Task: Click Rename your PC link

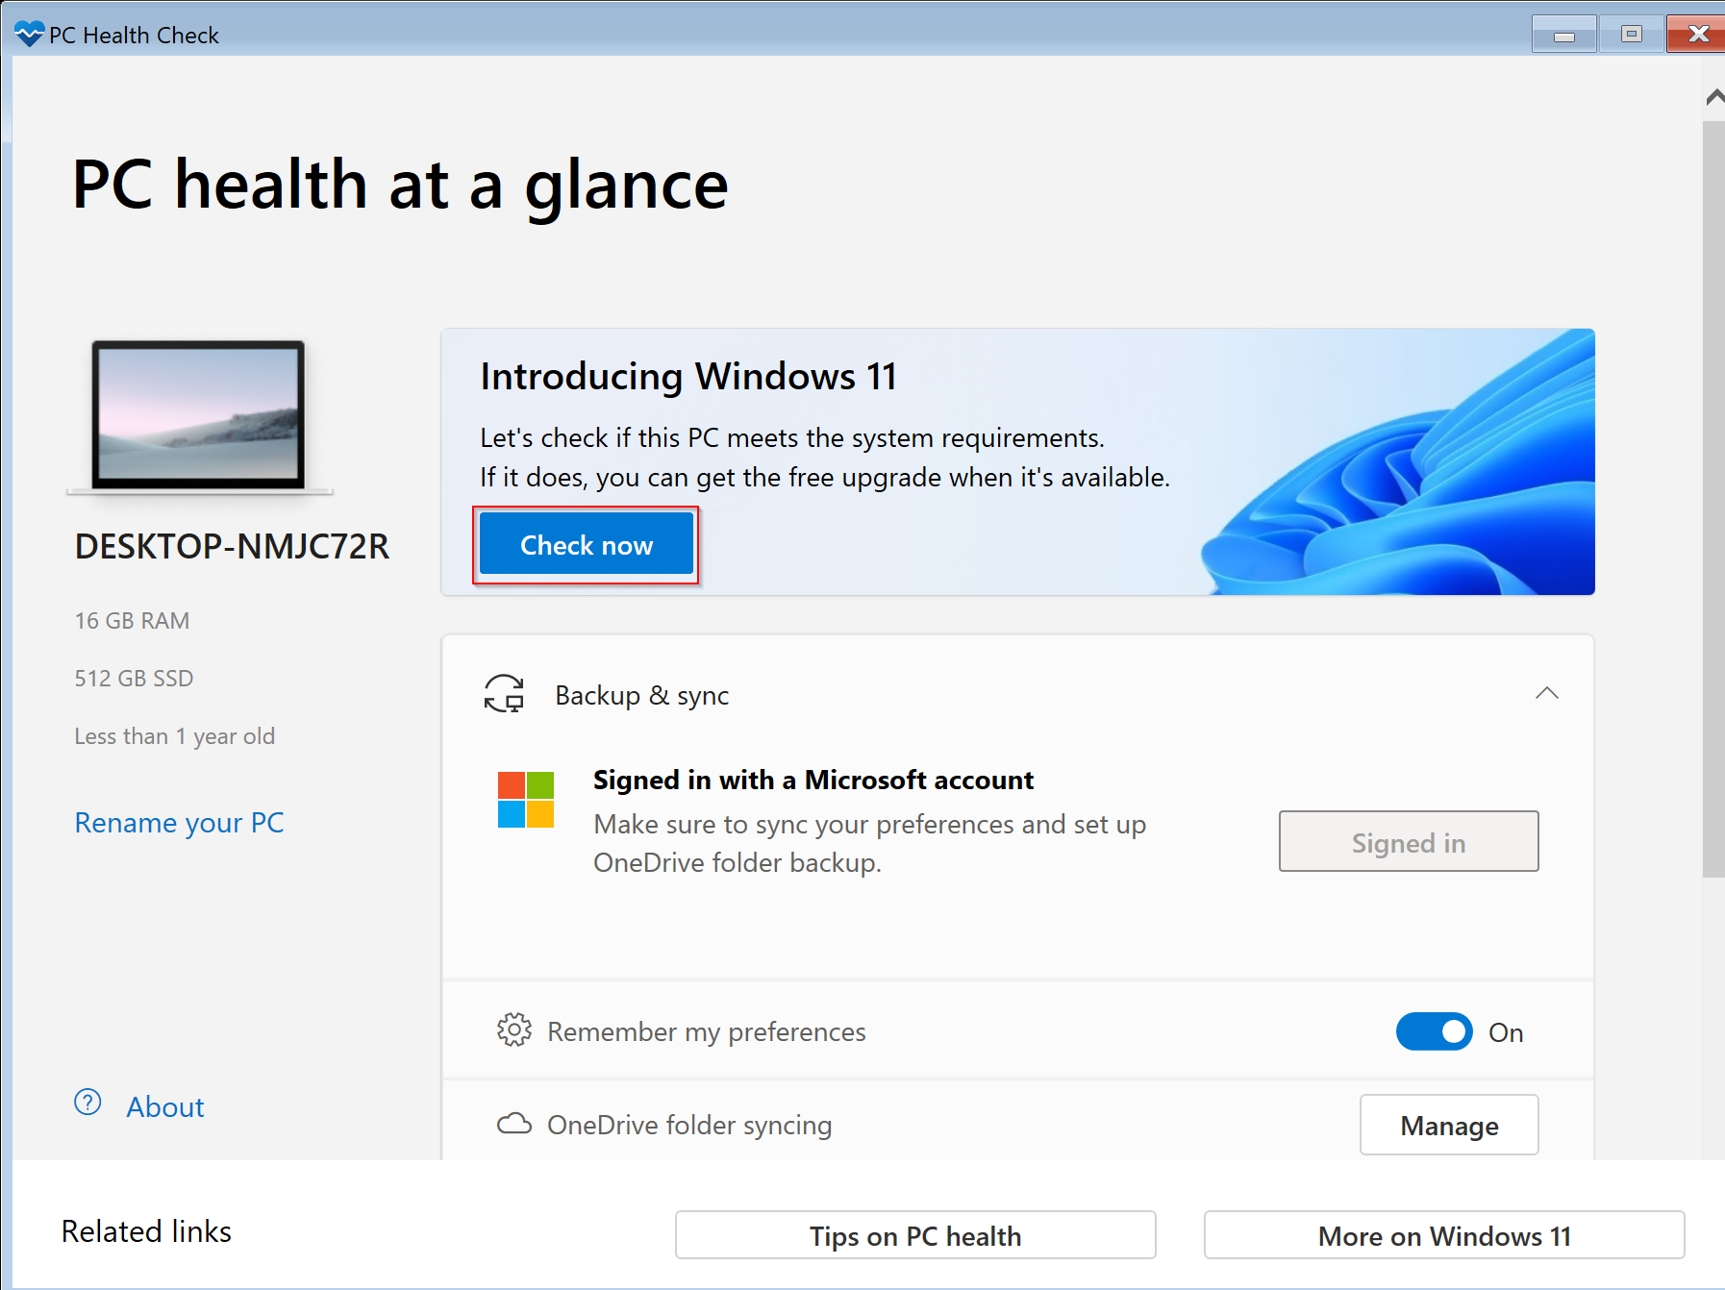Action: tap(179, 823)
